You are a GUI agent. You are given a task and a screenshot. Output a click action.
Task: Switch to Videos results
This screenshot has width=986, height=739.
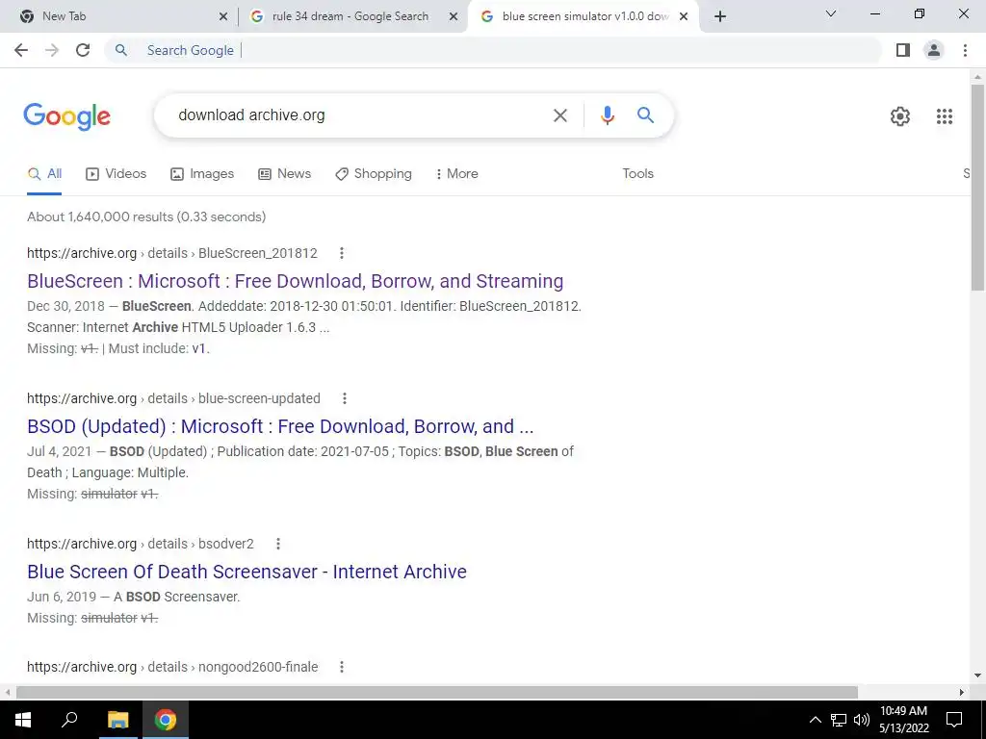click(116, 173)
